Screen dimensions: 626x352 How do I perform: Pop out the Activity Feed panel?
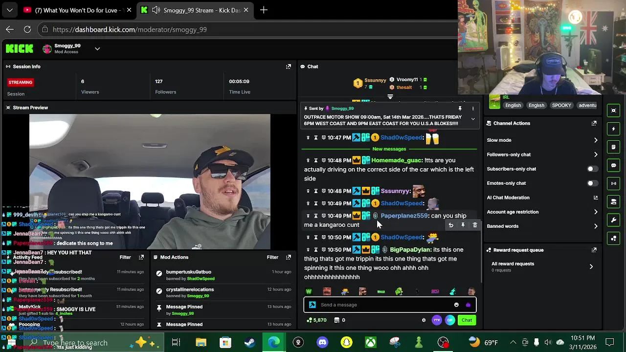click(141, 257)
